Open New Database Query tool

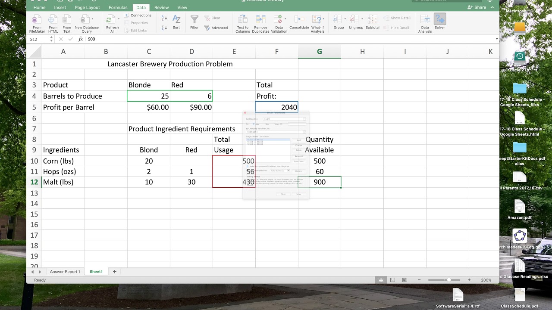87,24
